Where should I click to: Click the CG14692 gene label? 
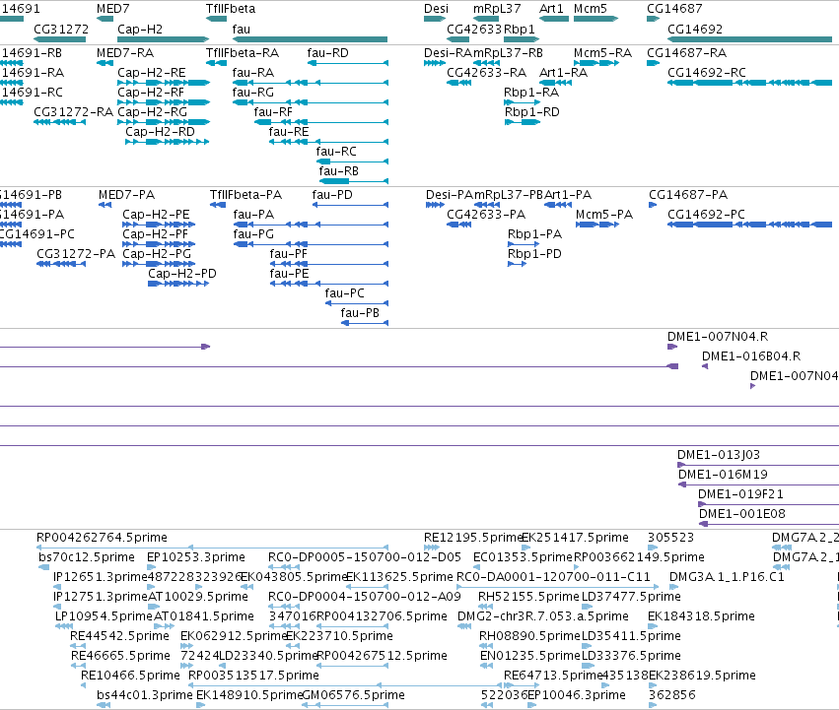pos(694,29)
